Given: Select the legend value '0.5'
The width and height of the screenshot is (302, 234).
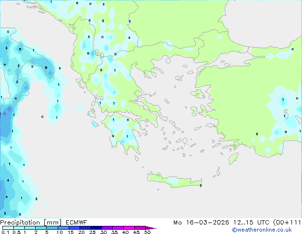Looking at the screenshot, I should pyautogui.click(x=17, y=232).
